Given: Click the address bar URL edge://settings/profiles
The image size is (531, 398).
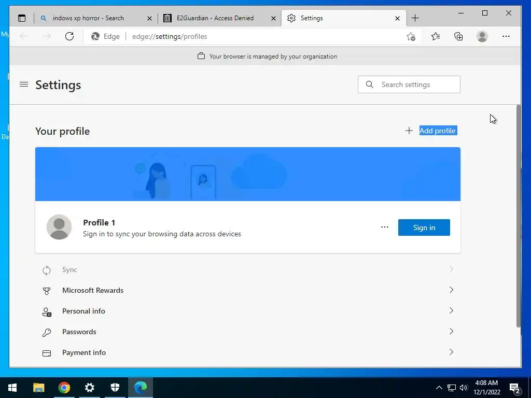Looking at the screenshot, I should (x=170, y=37).
